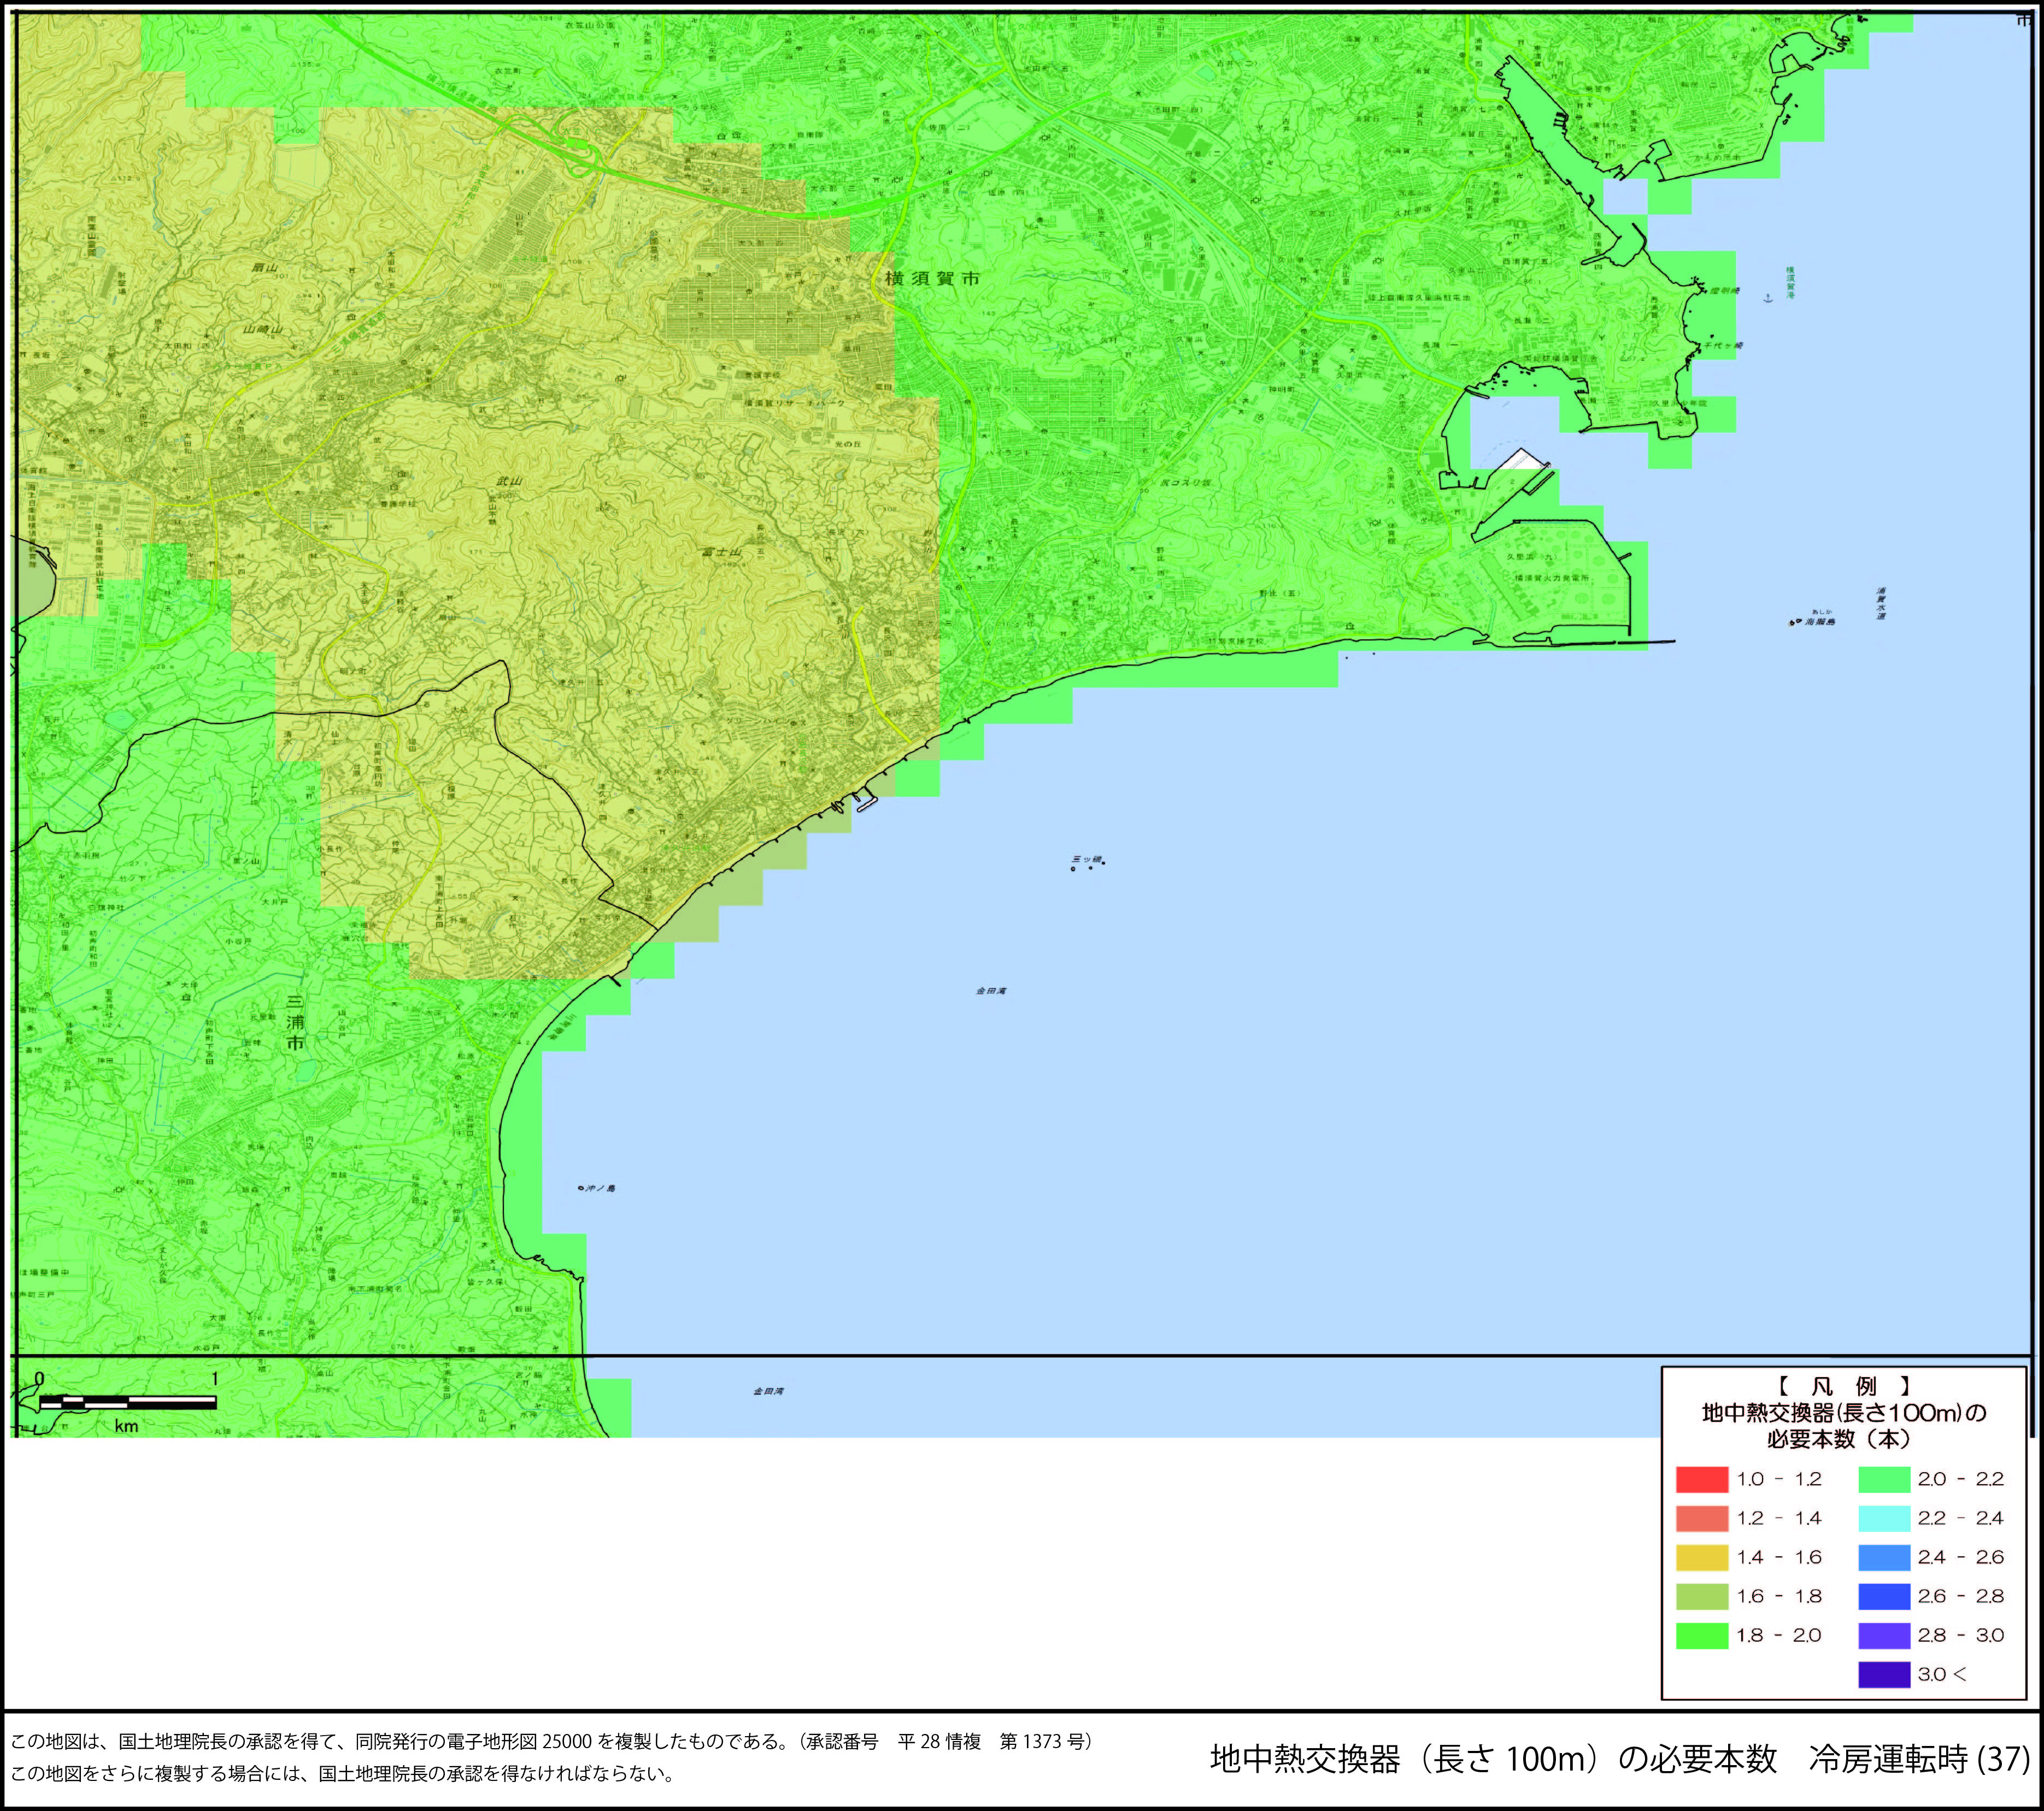Click the green 2.0 - 2.2 legend swatch
2044x1811 pixels.
(x=1884, y=1479)
